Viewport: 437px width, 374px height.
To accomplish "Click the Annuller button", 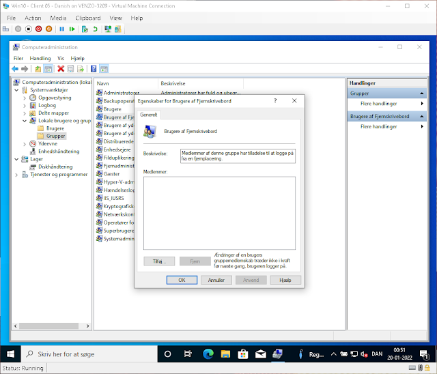I will point(216,280).
